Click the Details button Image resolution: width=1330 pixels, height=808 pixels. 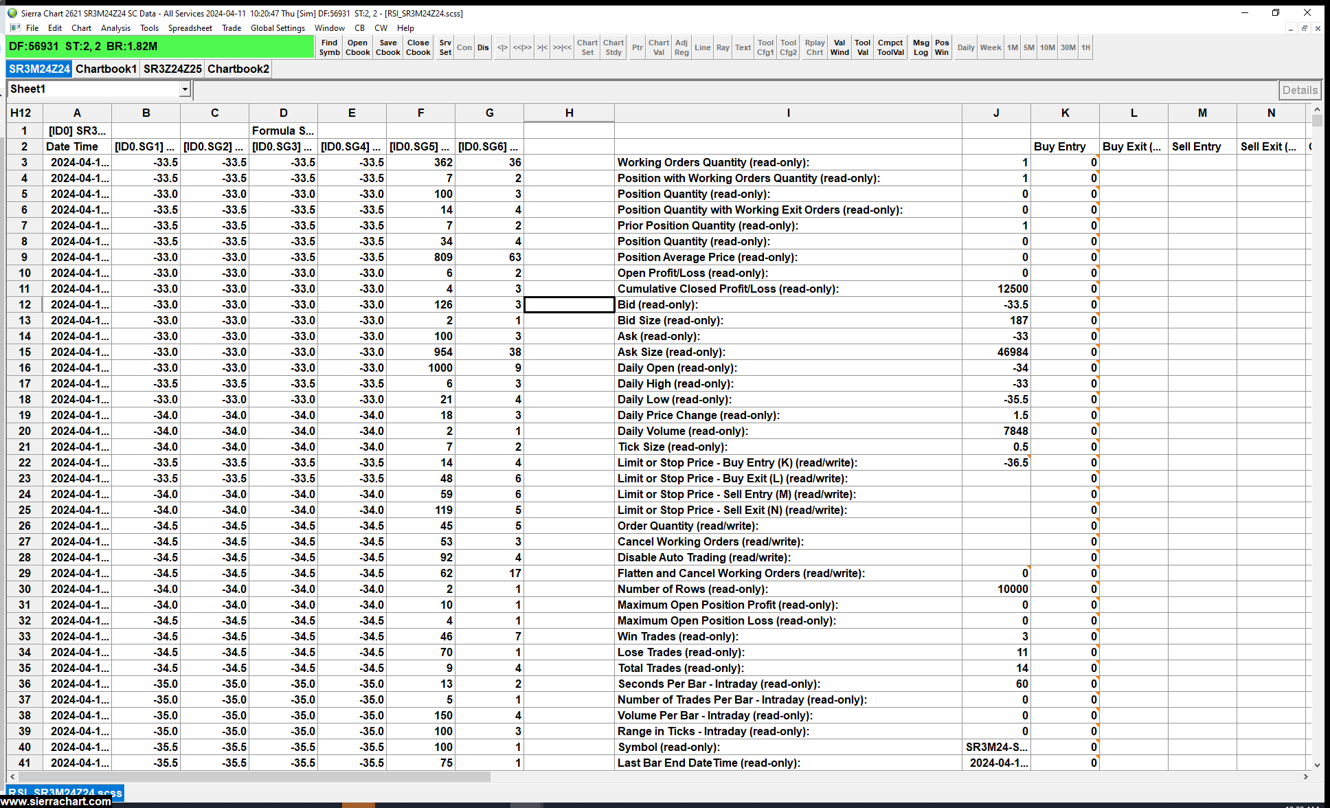tap(1299, 90)
